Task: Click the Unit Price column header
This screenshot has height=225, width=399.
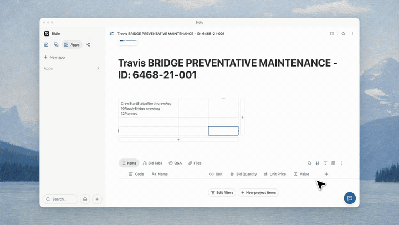Action: click(274, 174)
